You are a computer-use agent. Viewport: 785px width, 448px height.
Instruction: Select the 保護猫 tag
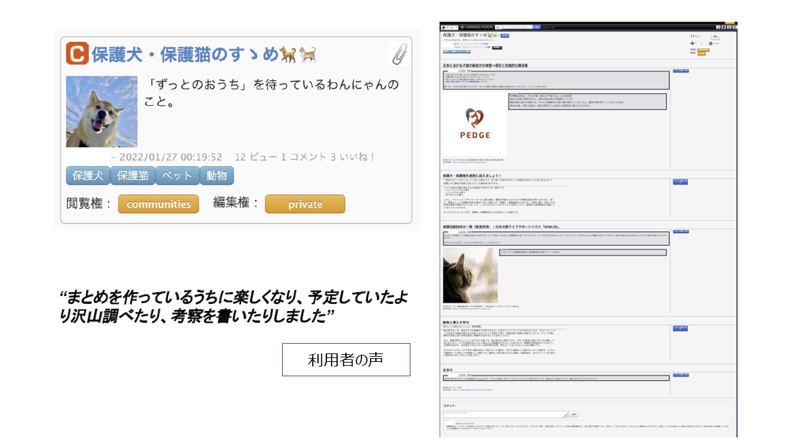click(132, 176)
